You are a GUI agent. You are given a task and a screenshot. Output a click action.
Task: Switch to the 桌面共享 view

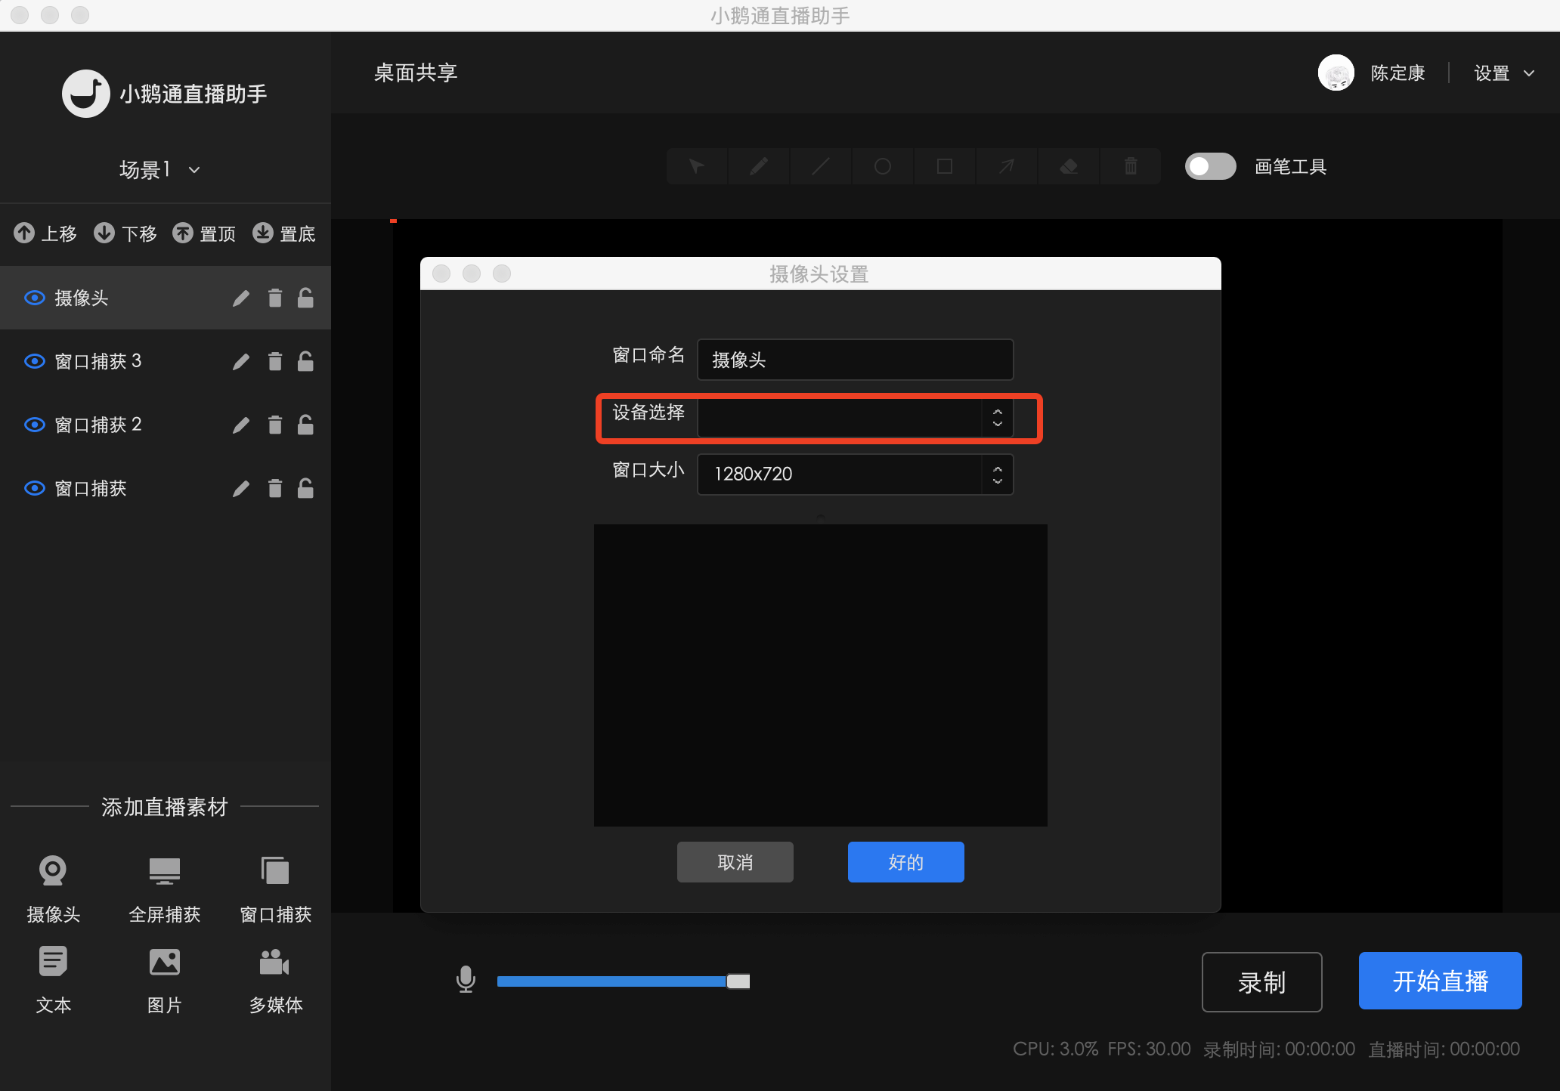pyautogui.click(x=415, y=72)
